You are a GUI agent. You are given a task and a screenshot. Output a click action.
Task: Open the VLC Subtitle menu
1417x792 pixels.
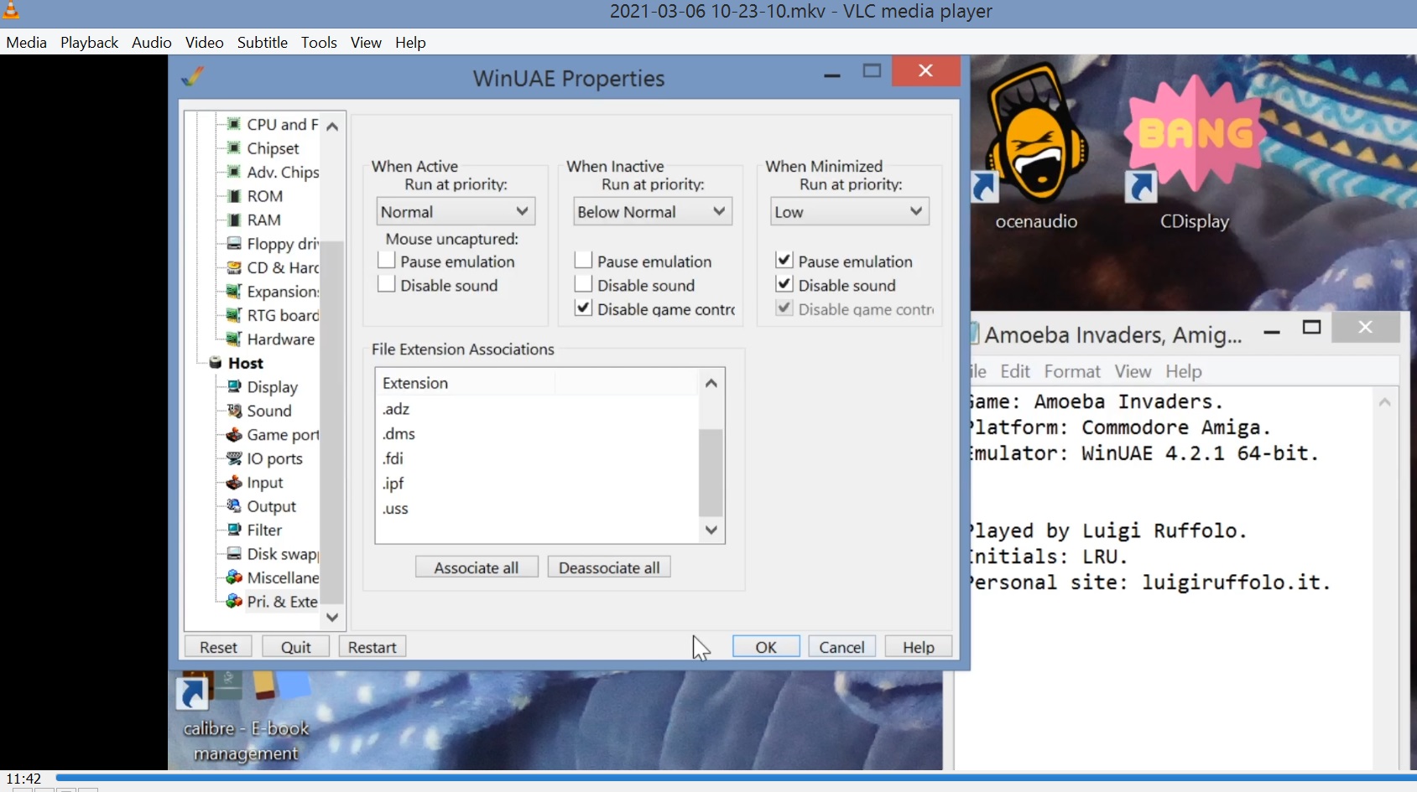pos(263,42)
